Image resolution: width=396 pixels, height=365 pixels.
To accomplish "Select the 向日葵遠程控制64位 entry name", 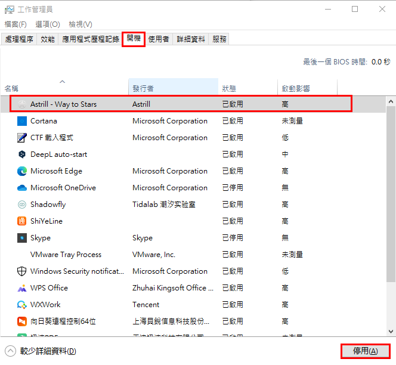I will pos(63,321).
